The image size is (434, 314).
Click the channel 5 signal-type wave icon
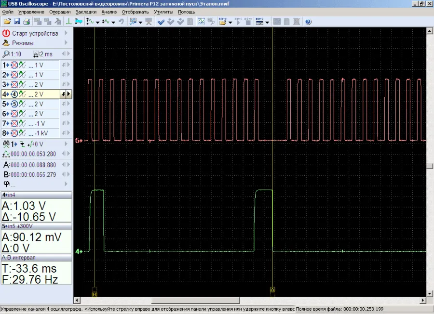click(22, 104)
